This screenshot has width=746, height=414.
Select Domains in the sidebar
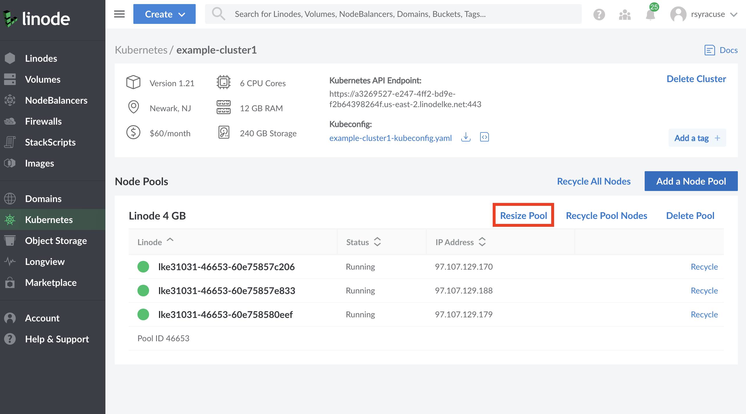[43, 199]
